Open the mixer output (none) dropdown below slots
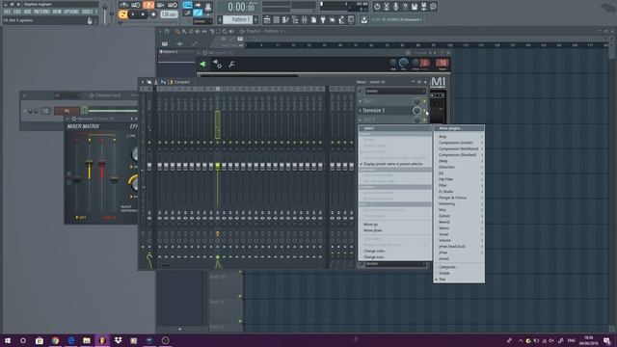The width and height of the screenshot is (617, 347). (395, 264)
